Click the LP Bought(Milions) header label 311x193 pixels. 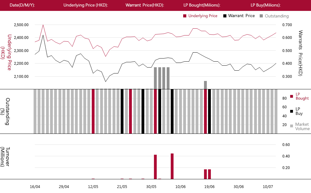pyautogui.click(x=202, y=5)
